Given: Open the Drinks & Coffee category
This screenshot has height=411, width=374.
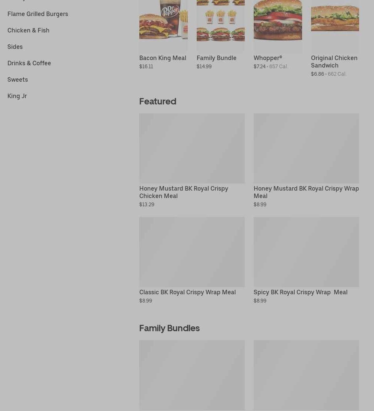Looking at the screenshot, I should pyautogui.click(x=29, y=63).
